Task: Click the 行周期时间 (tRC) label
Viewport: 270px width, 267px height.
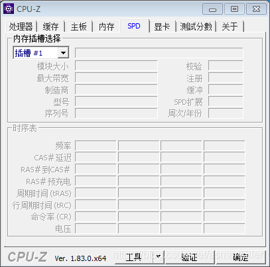Action: click(x=42, y=205)
